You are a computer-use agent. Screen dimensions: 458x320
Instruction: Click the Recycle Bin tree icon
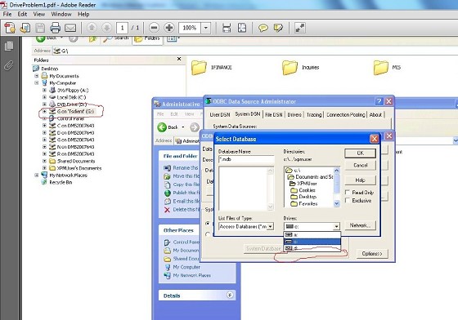(x=44, y=182)
